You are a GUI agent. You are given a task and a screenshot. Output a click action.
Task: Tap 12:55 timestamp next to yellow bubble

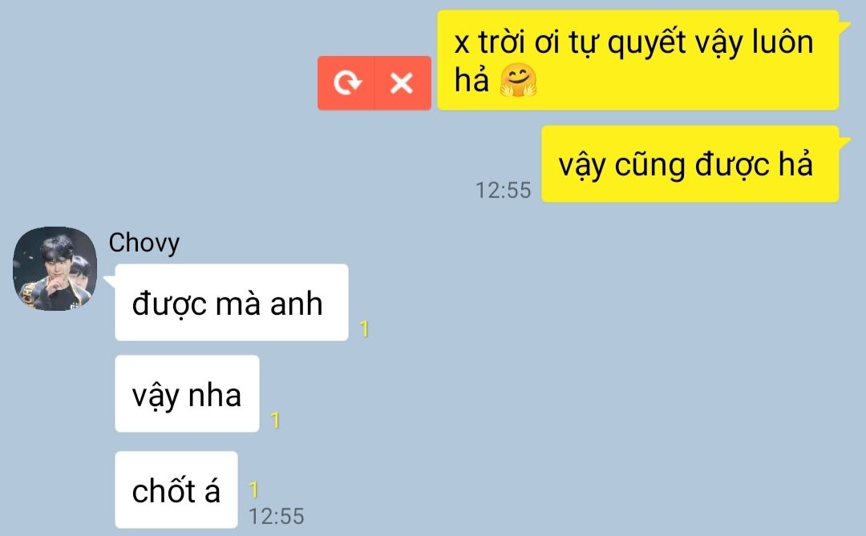tap(503, 191)
